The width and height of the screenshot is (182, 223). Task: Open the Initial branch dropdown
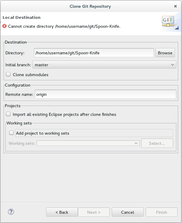click(104, 65)
